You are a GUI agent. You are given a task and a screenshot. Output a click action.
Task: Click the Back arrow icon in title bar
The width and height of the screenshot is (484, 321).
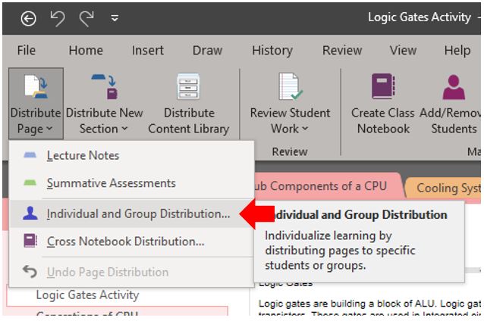[28, 19]
